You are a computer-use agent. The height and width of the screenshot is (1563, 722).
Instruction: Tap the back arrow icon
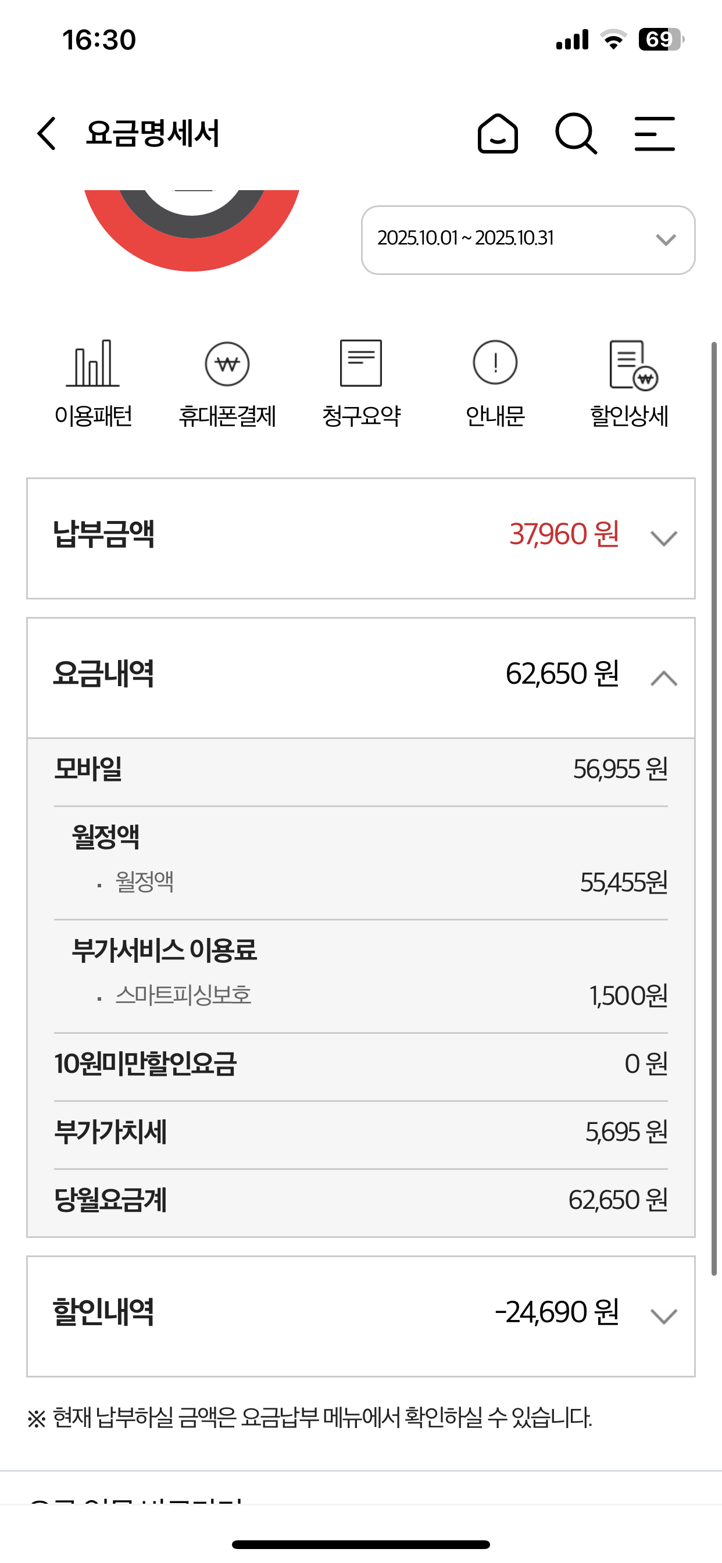point(47,134)
